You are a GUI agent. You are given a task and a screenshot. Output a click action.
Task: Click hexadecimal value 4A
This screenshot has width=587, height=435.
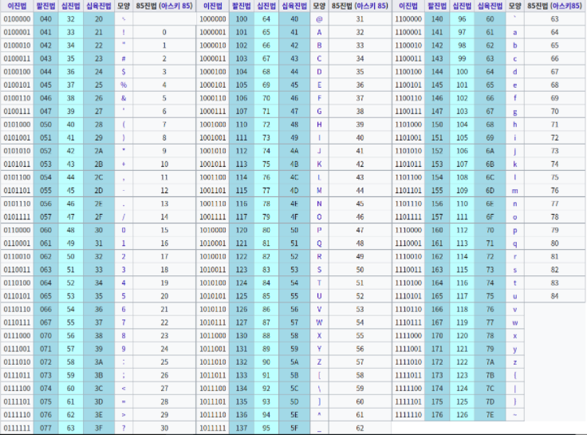[x=294, y=151]
